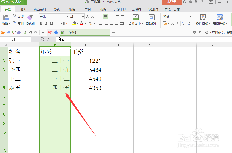232x153 pixels.
Task: Toggle italic formatting
Action: (x=47, y=23)
